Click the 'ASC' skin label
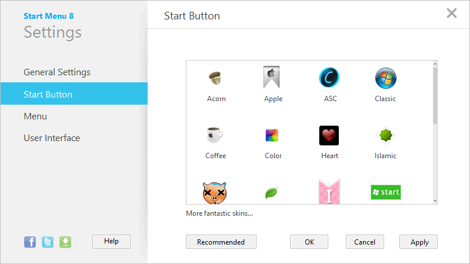The width and height of the screenshot is (470, 264). pyautogui.click(x=331, y=99)
